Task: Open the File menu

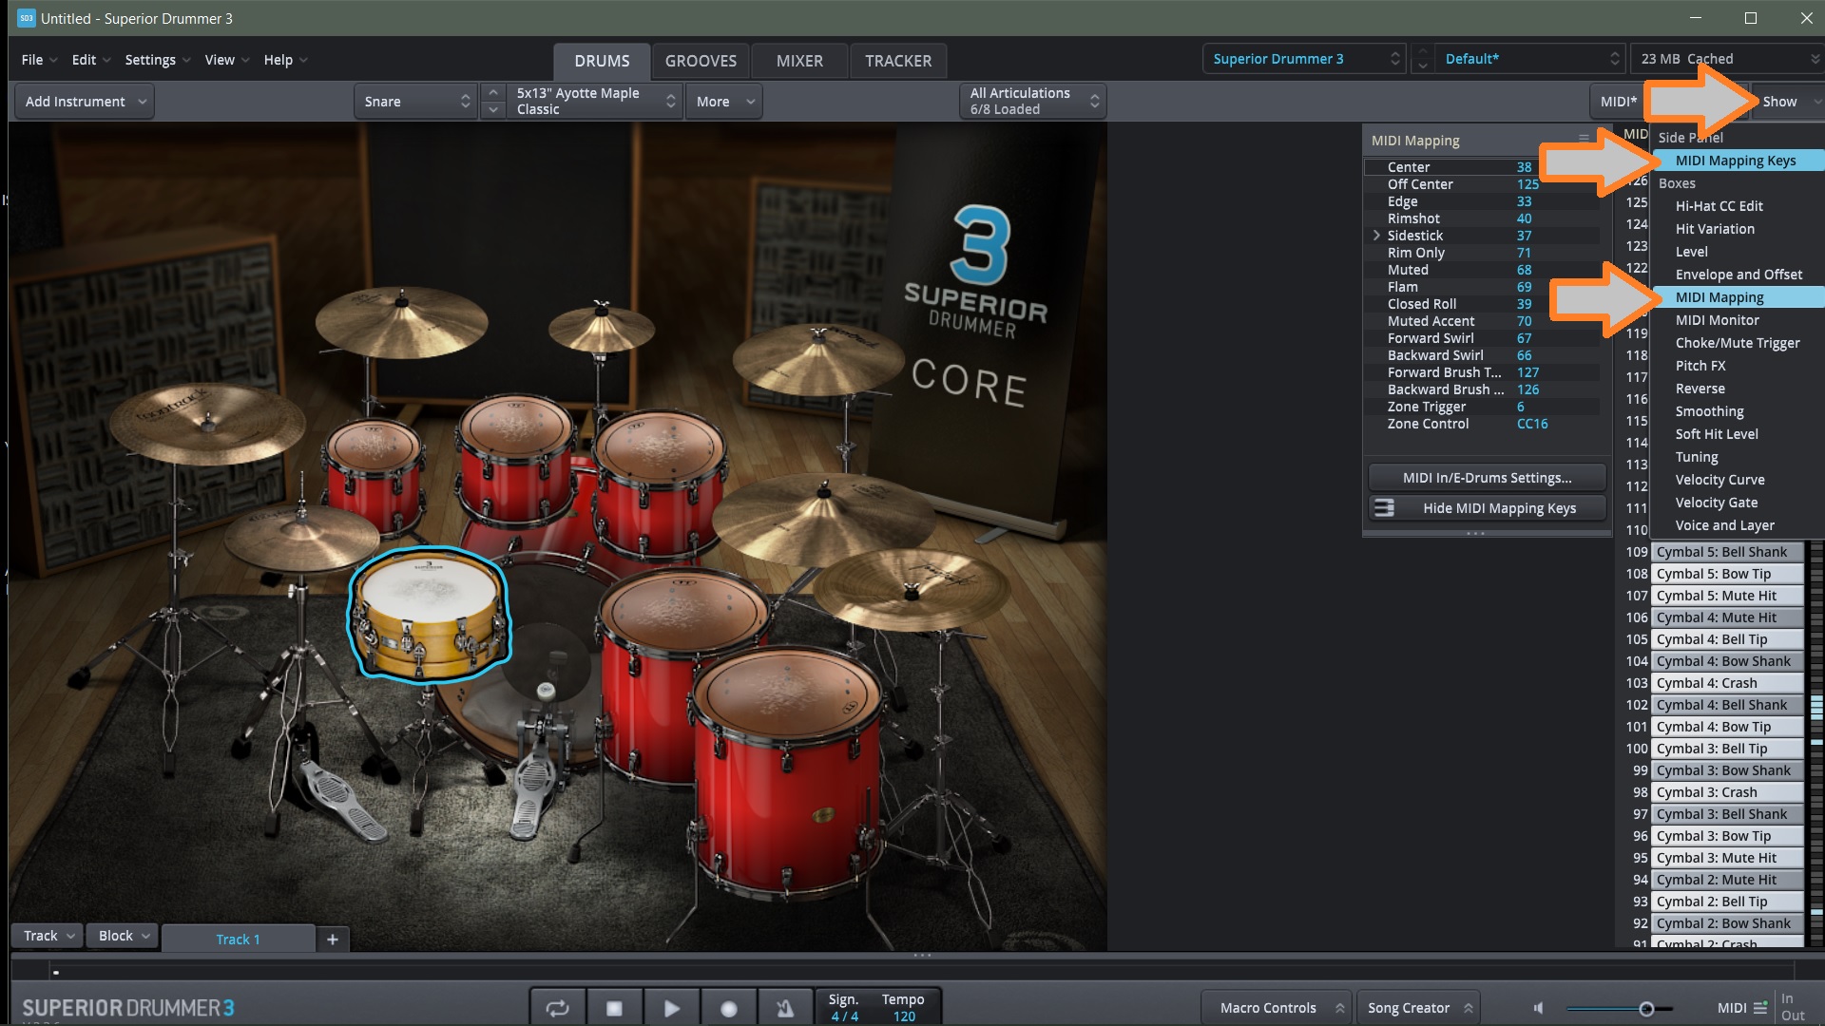Action: click(38, 60)
